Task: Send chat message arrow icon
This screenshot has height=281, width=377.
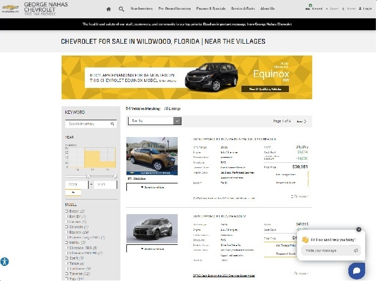Action: (x=355, y=250)
